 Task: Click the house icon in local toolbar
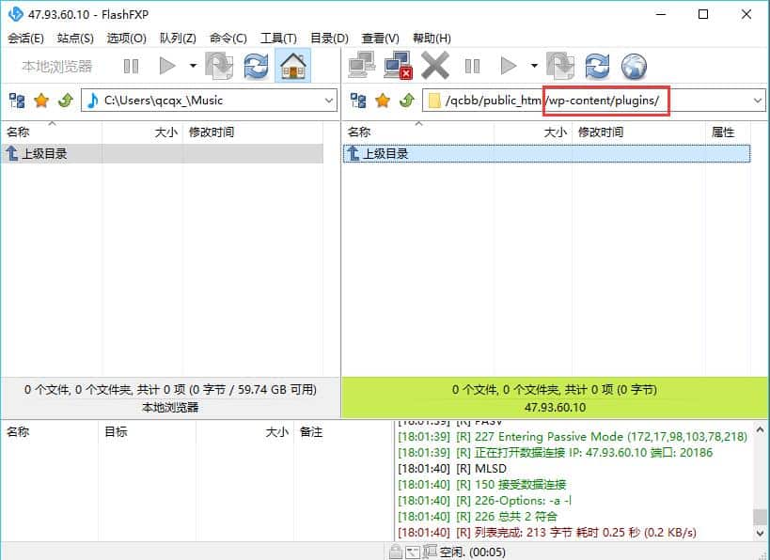click(x=292, y=66)
